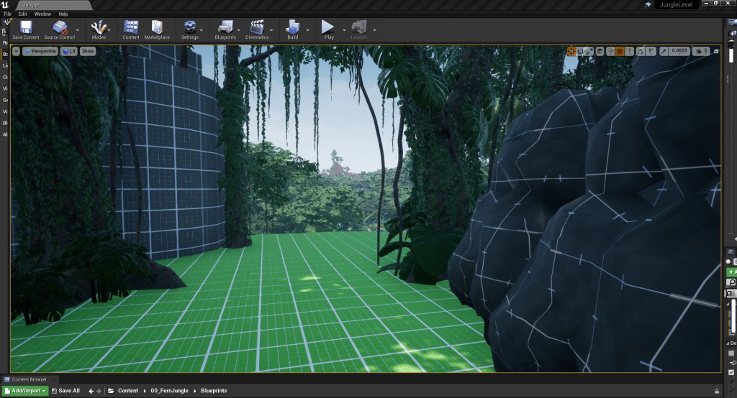Open the Window menu
737x398 pixels.
43,14
